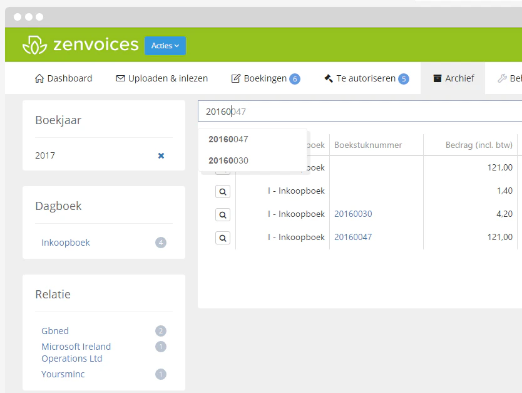Click the magnifier icon on the 1,40 row
Screen dimensions: 522x393
(x=223, y=191)
